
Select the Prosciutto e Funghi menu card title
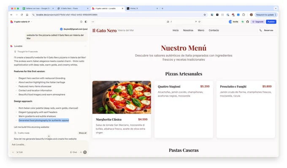point(233,87)
